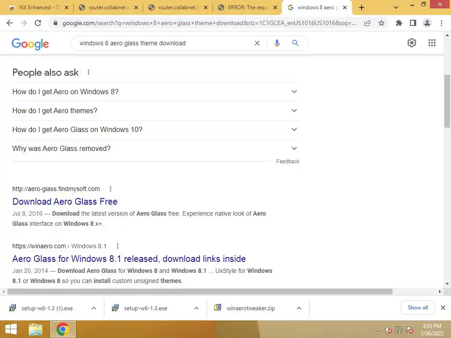Click the Feedback link
Image resolution: width=451 pixels, height=338 pixels.
[x=288, y=162]
